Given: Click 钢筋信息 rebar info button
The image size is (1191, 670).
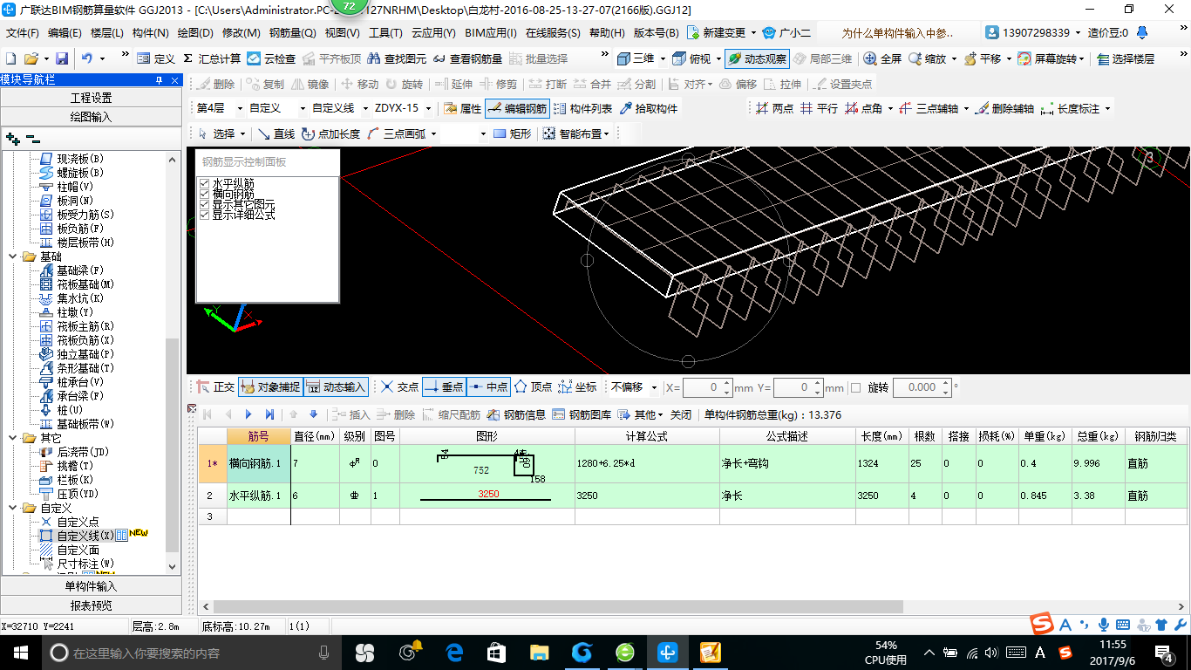Looking at the screenshot, I should 516,414.
